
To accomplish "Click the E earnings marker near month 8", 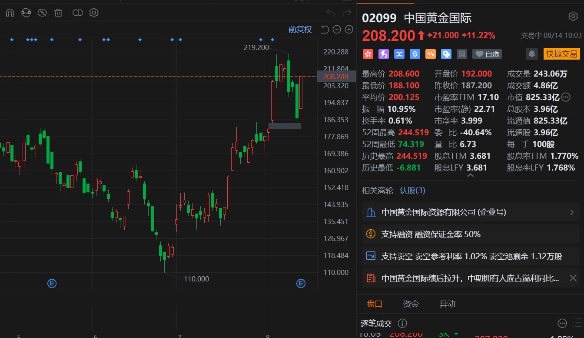I will tap(301, 284).
